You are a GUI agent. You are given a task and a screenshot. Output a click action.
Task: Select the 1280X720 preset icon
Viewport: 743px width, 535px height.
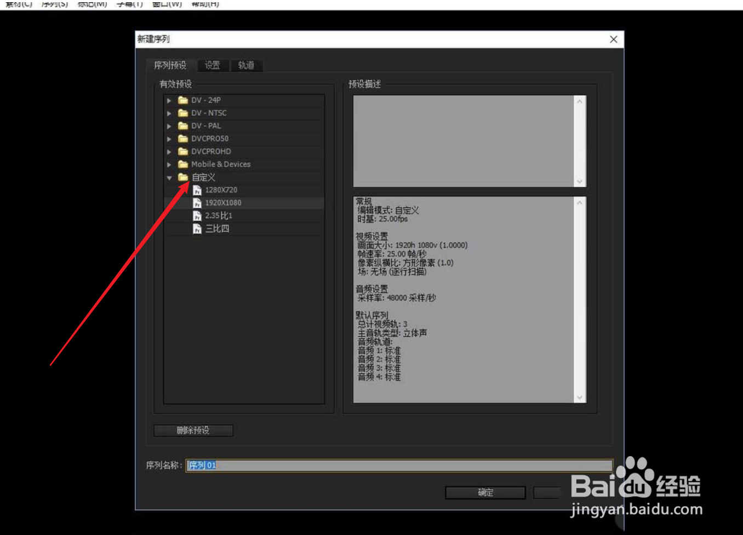coord(197,190)
